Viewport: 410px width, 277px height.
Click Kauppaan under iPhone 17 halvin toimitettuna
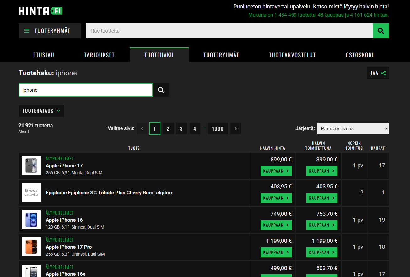(322, 171)
